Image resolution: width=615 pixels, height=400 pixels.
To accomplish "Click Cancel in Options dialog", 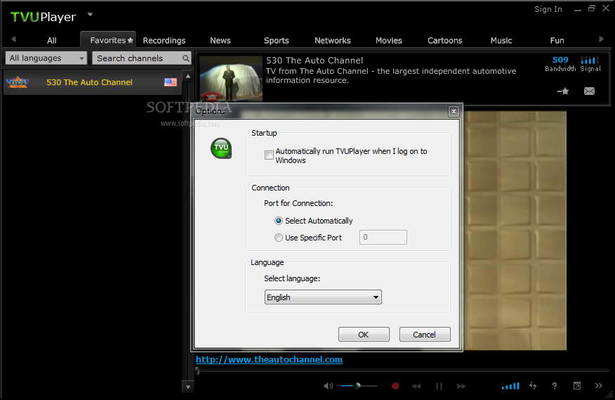I will pos(425,335).
